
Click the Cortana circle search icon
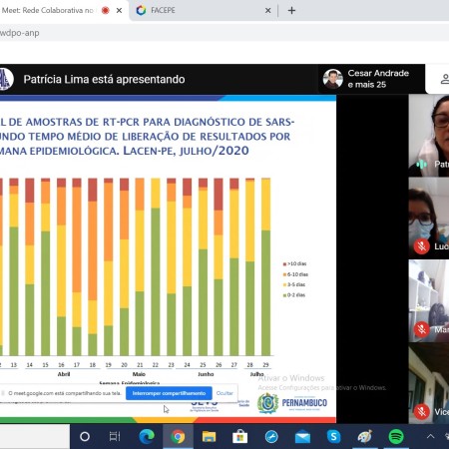tap(85, 436)
